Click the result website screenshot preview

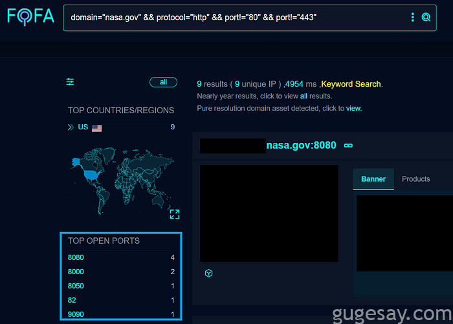point(269,213)
